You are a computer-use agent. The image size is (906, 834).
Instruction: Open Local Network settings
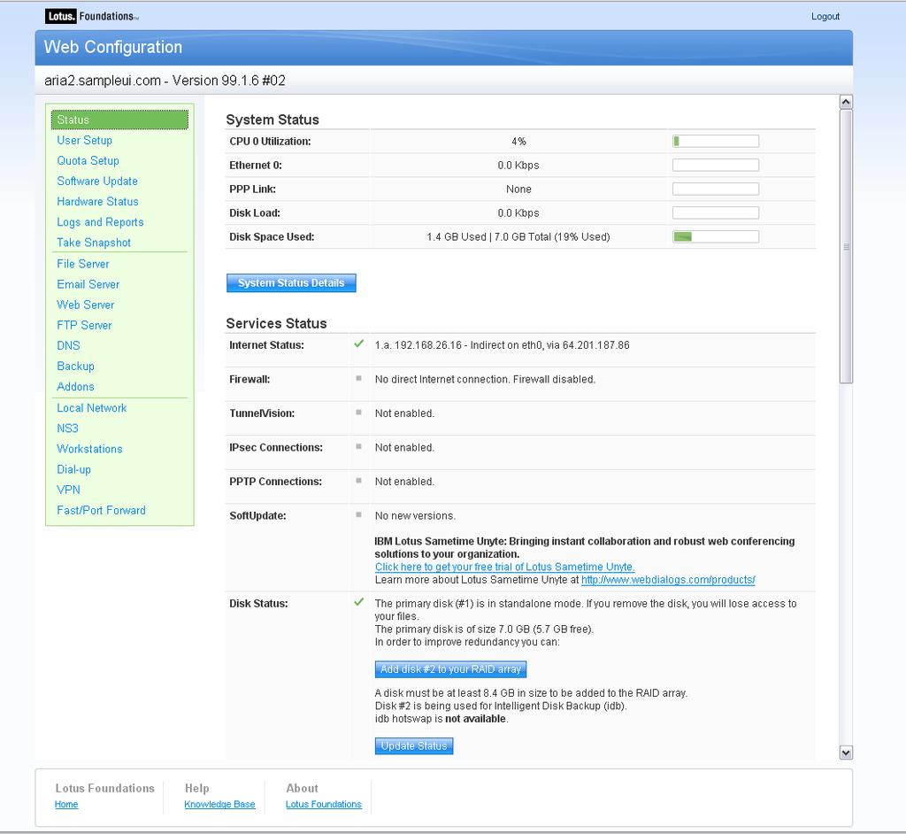91,408
